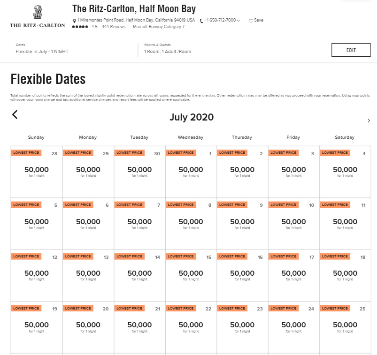
Task: Go to previous month with the left arrow
Action: (x=15, y=114)
